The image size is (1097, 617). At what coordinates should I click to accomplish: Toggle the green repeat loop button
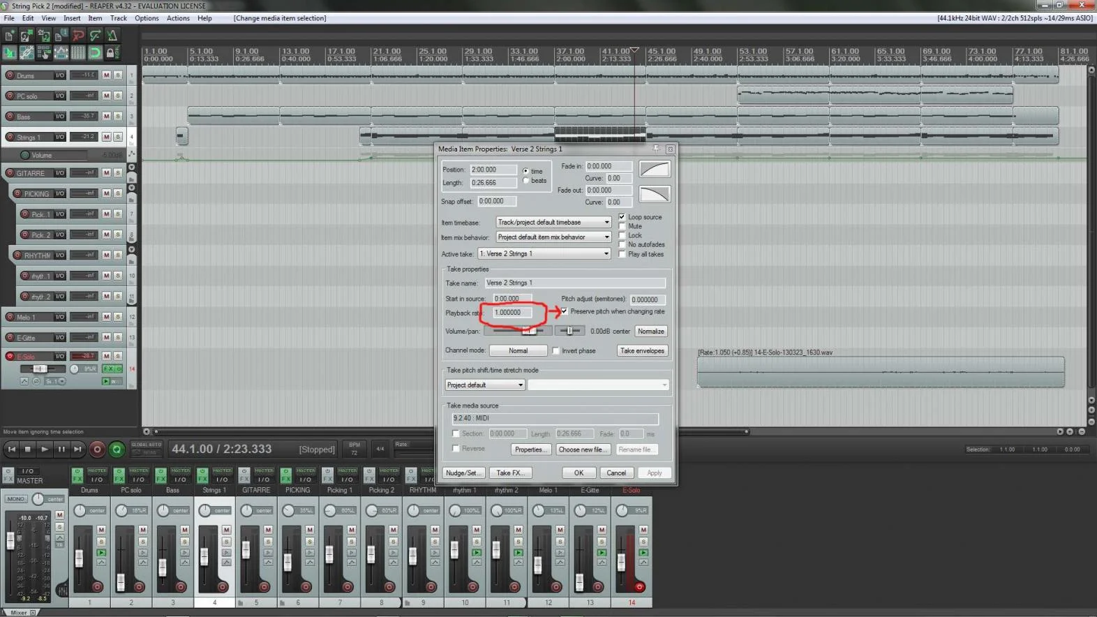[x=117, y=449]
